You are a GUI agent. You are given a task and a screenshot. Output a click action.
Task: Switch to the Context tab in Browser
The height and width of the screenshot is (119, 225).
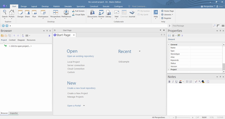click(x=12, y=40)
